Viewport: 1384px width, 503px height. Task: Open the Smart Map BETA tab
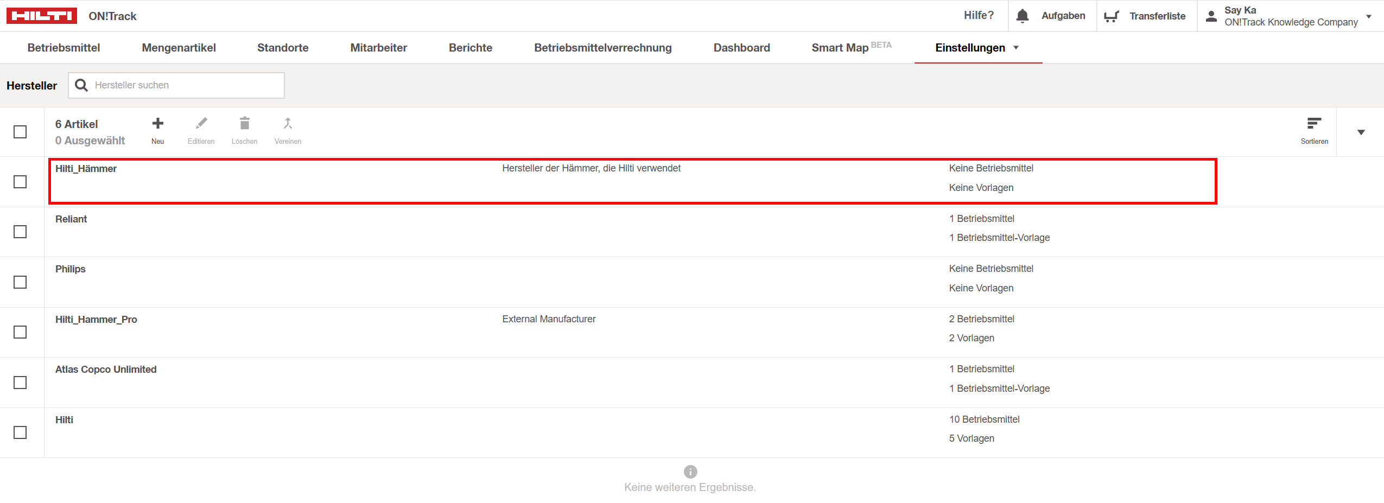tap(852, 48)
